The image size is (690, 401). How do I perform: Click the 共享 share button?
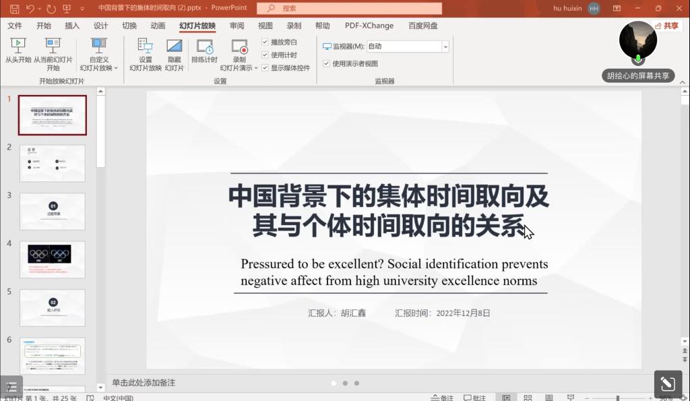(666, 26)
